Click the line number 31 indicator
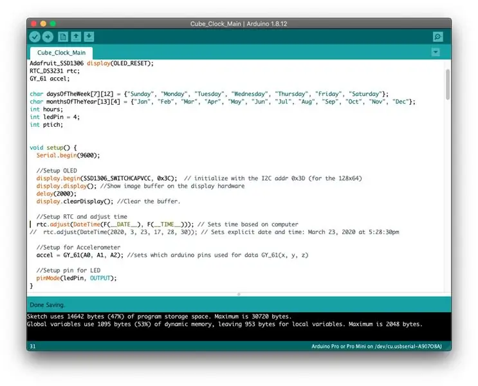 (x=33, y=346)
